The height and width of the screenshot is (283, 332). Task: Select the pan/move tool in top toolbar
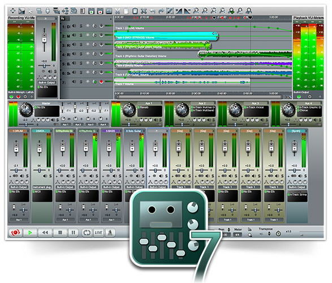click(x=13, y=11)
